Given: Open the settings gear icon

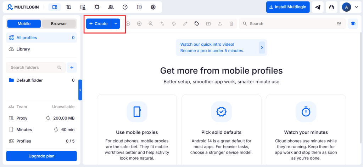Looking at the screenshot, I should tap(153, 7).
